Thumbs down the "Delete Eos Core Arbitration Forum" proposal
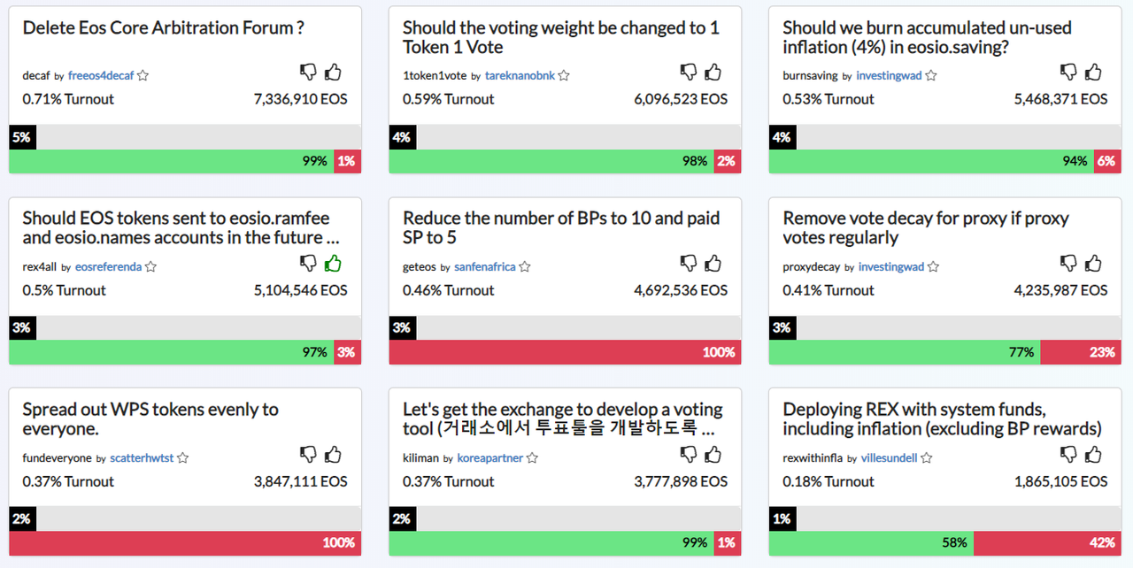Image resolution: width=1133 pixels, height=568 pixels. point(307,71)
